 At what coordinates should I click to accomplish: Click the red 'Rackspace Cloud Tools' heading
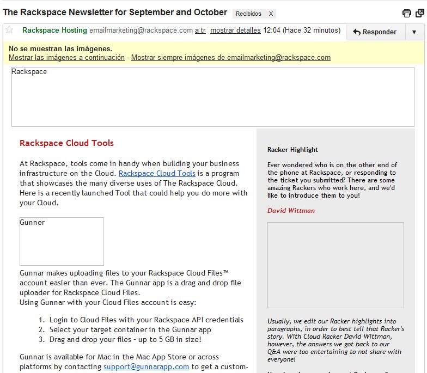click(66, 143)
